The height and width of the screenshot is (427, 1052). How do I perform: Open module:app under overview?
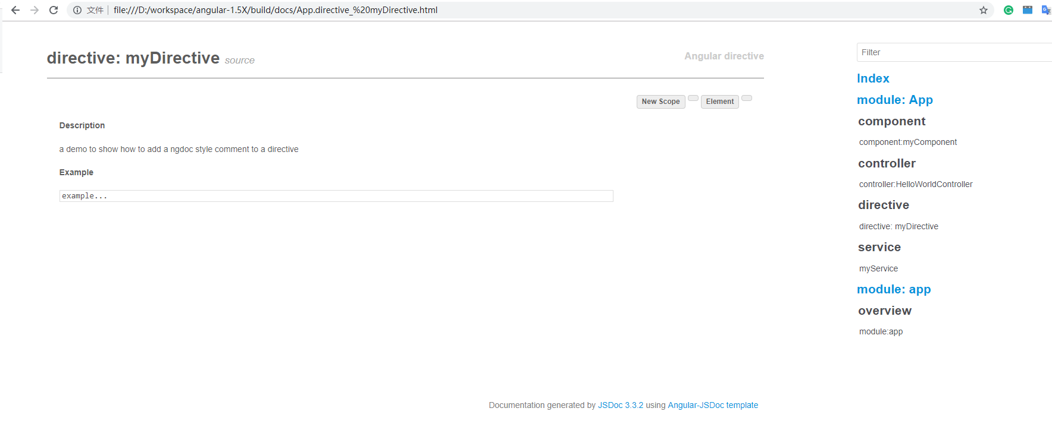coord(881,331)
